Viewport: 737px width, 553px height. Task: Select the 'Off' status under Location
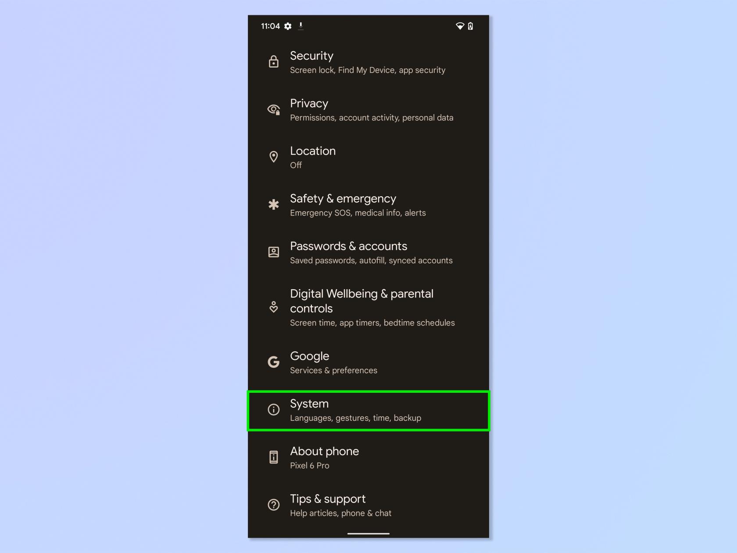click(x=296, y=165)
